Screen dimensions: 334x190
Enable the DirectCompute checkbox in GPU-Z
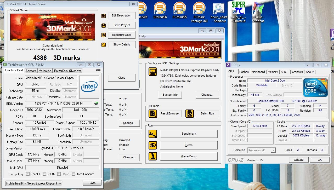point(73,174)
